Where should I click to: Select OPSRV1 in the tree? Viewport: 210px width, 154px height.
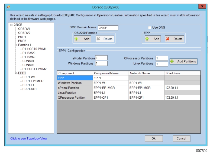tap(24, 29)
